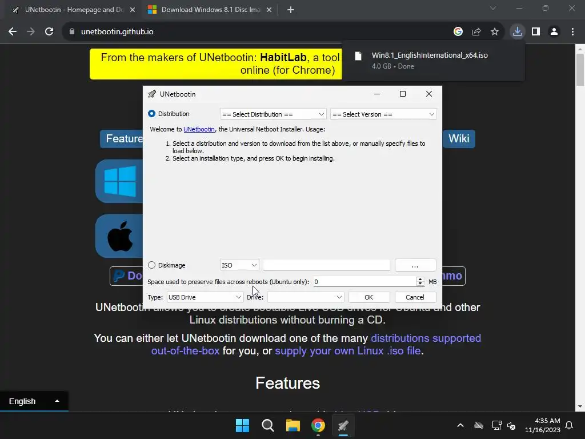The width and height of the screenshot is (585, 439).
Task: Click the Windows download button on page
Action: point(119,181)
